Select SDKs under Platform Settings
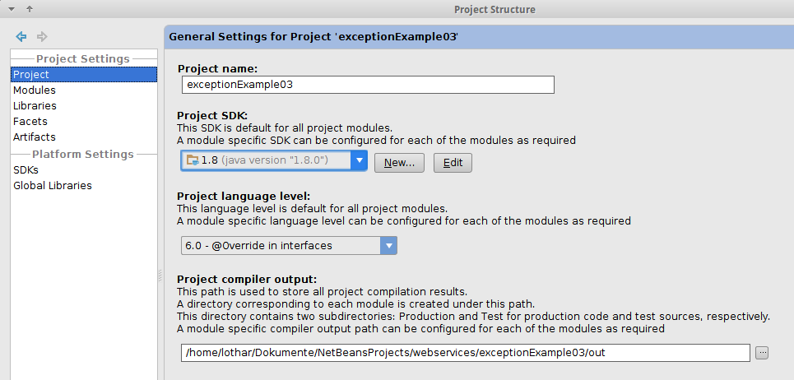The image size is (794, 380). tap(26, 170)
